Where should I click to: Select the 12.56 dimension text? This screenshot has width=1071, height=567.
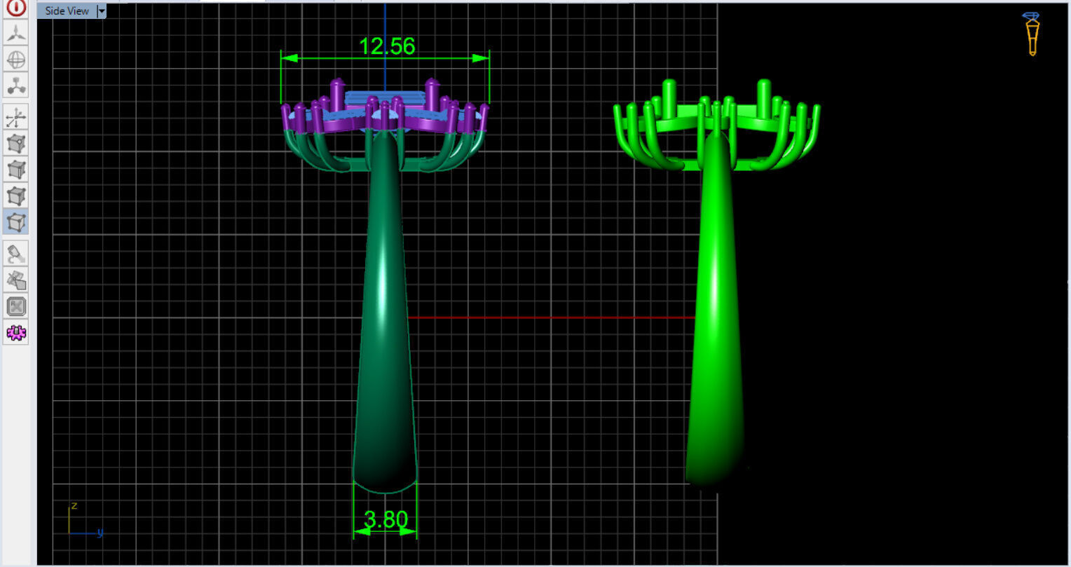click(x=387, y=46)
